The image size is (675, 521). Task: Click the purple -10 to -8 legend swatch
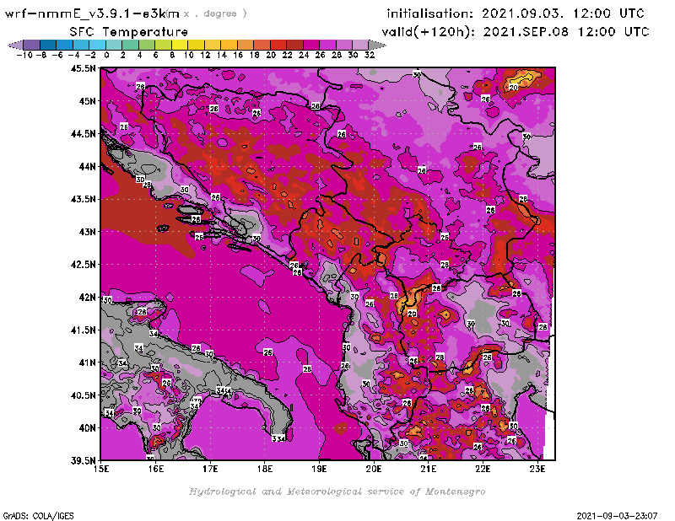[32, 46]
